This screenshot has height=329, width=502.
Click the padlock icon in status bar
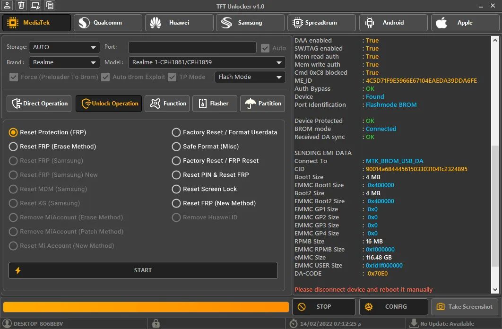pyautogui.click(x=156, y=323)
